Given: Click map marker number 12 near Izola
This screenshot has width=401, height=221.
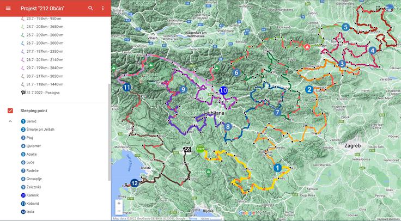Looking at the screenshot, I should pos(135,183).
